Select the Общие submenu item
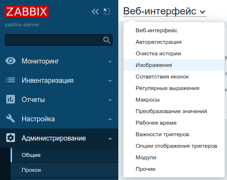 click(x=64, y=155)
